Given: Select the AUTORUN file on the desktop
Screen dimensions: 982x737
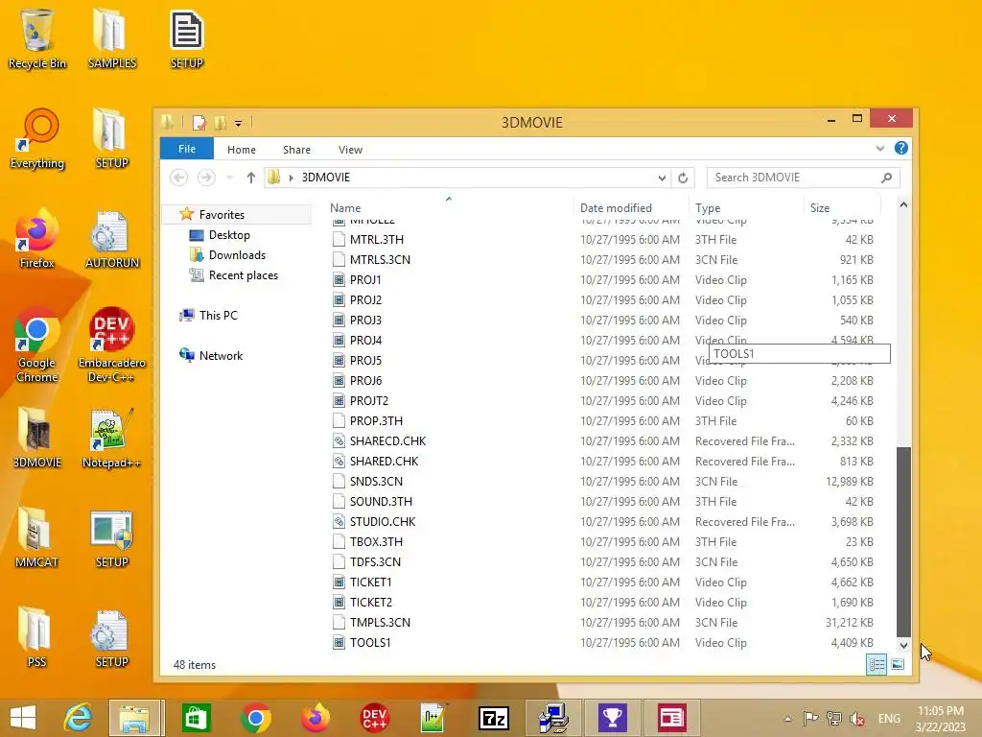Looking at the screenshot, I should pos(111,239).
